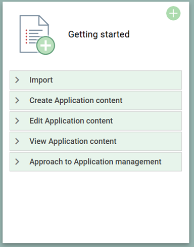Expand the Import section chevron

17,80
